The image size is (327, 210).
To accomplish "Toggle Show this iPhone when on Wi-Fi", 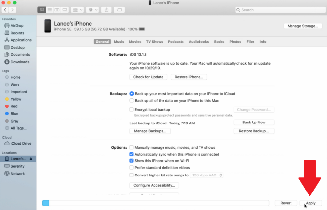I will pos(131,161).
